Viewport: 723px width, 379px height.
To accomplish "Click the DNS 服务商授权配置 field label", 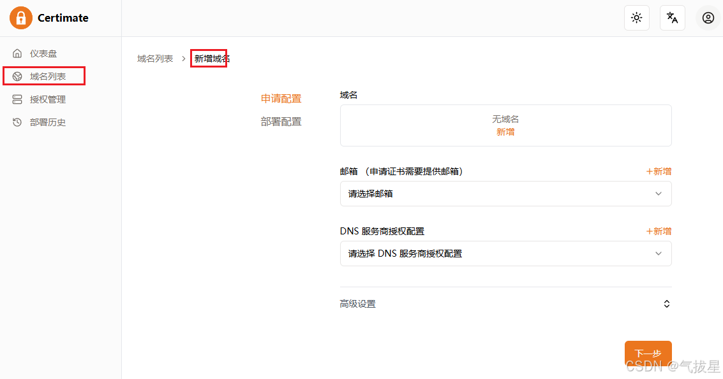I will 382,231.
